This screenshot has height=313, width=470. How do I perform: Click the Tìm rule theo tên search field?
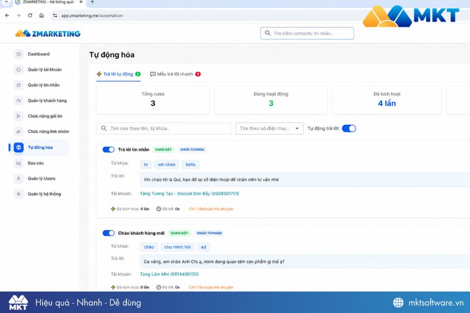pyautogui.click(x=164, y=128)
